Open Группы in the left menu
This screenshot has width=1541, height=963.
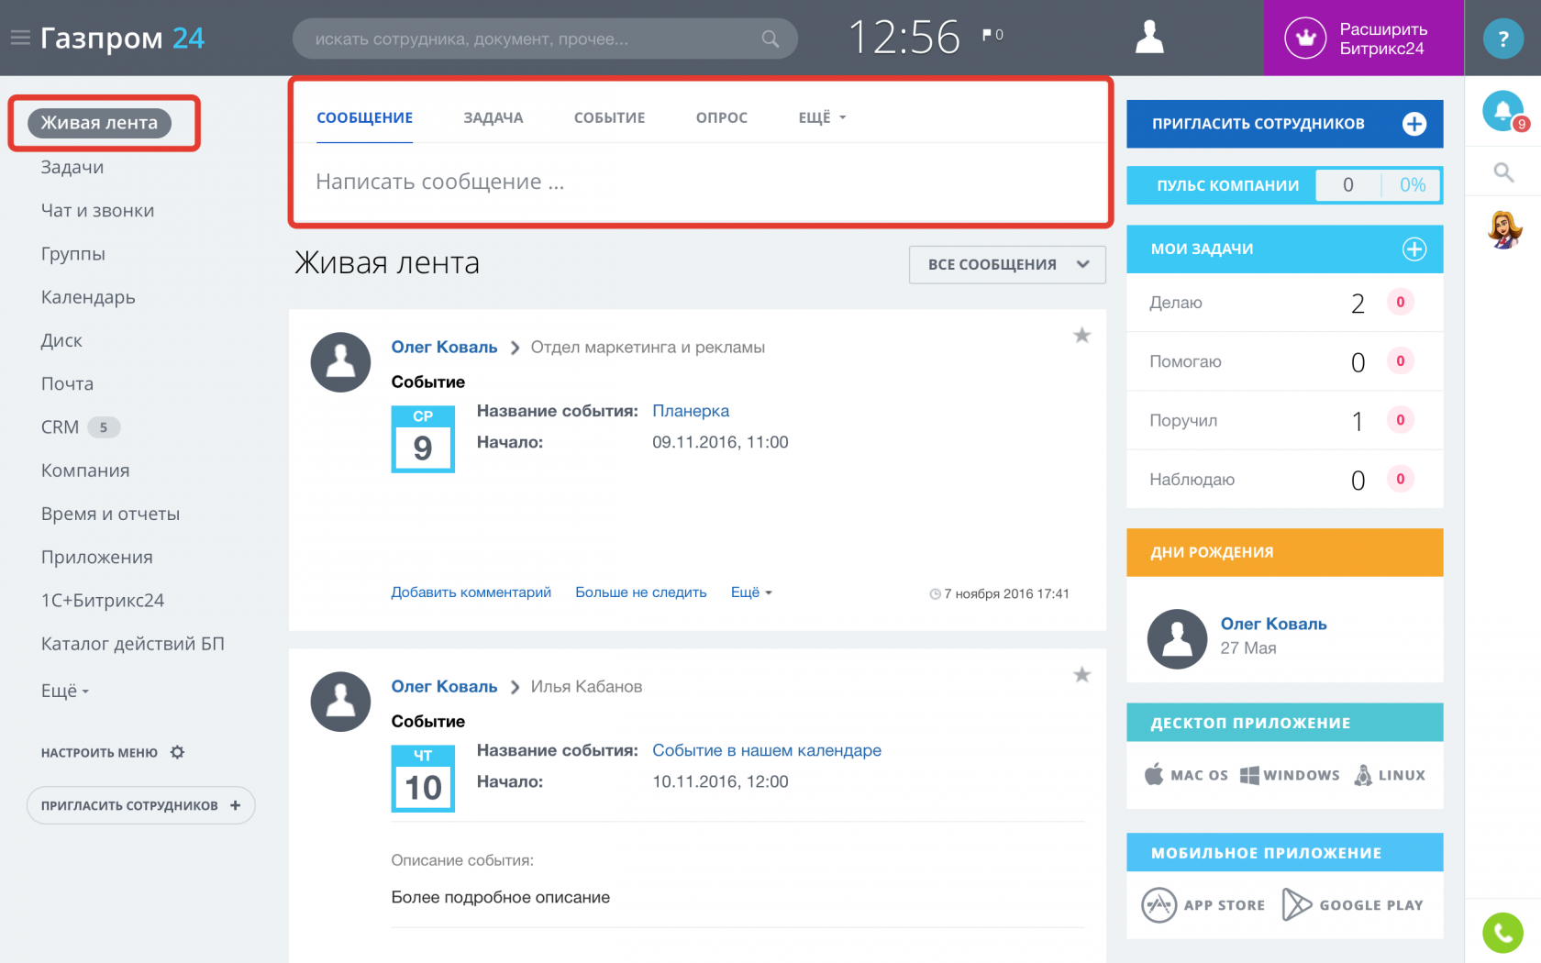point(73,253)
